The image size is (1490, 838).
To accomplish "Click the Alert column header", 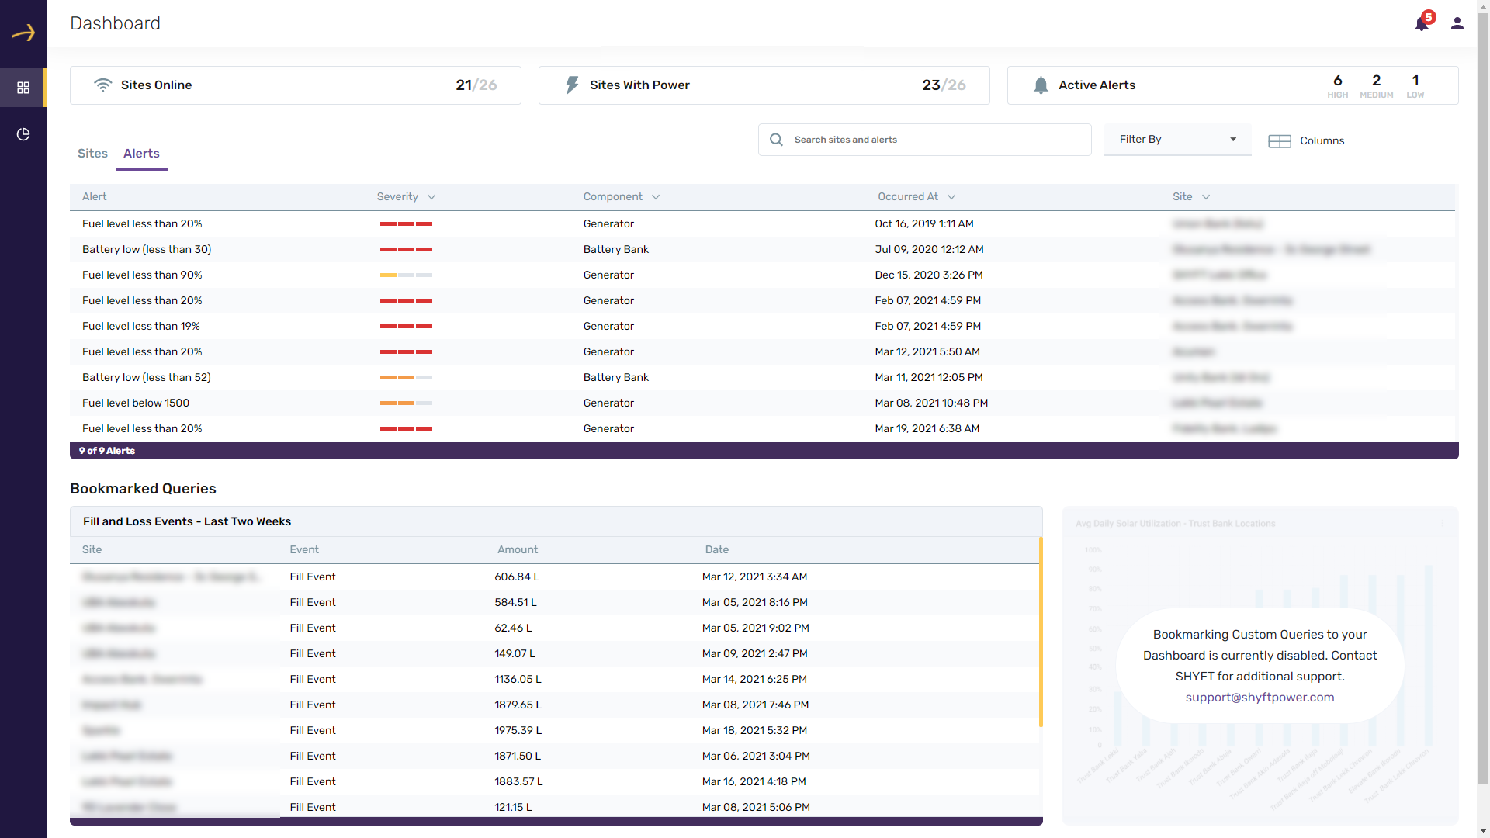I will pyautogui.click(x=95, y=197).
